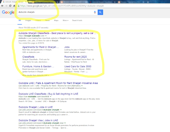
Task: Open Furniture, Home & Garden sitelink
Action: (38, 66)
